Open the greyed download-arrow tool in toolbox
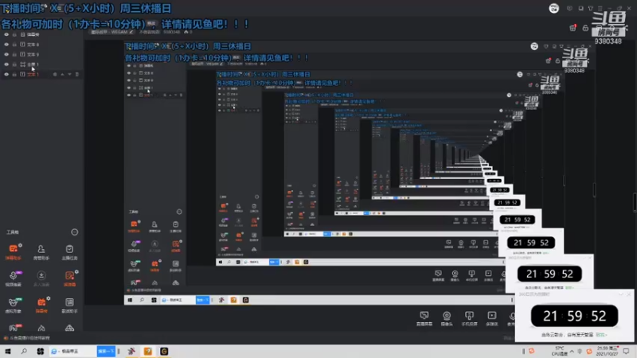Viewport: 637px width, 358px height. (x=41, y=278)
